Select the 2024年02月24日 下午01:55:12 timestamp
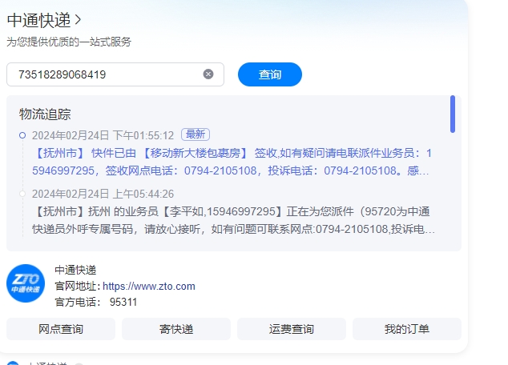Image resolution: width=508 pixels, height=365 pixels. 103,135
